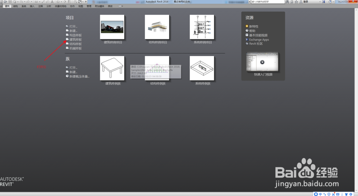Open the 附加模块 ribbon tab
This screenshot has height=196, width=358.
100,6
